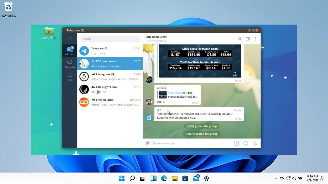Click the KDE logo avatar of IRC
Viewport: 328px width, 184px height.
pyautogui.click(x=149, y=118)
